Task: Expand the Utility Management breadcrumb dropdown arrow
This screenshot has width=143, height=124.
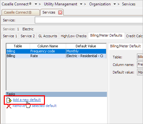Action: click(81, 4)
